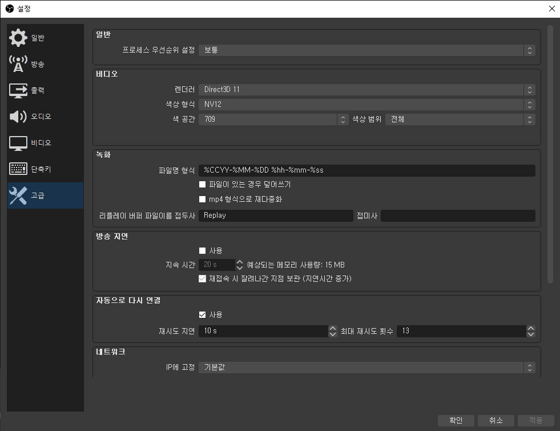Increase 지속 시간 with up arrow
The image size is (560, 431).
240,262
